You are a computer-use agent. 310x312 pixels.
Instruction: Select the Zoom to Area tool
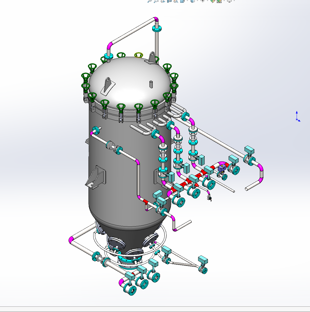click(x=156, y=1)
